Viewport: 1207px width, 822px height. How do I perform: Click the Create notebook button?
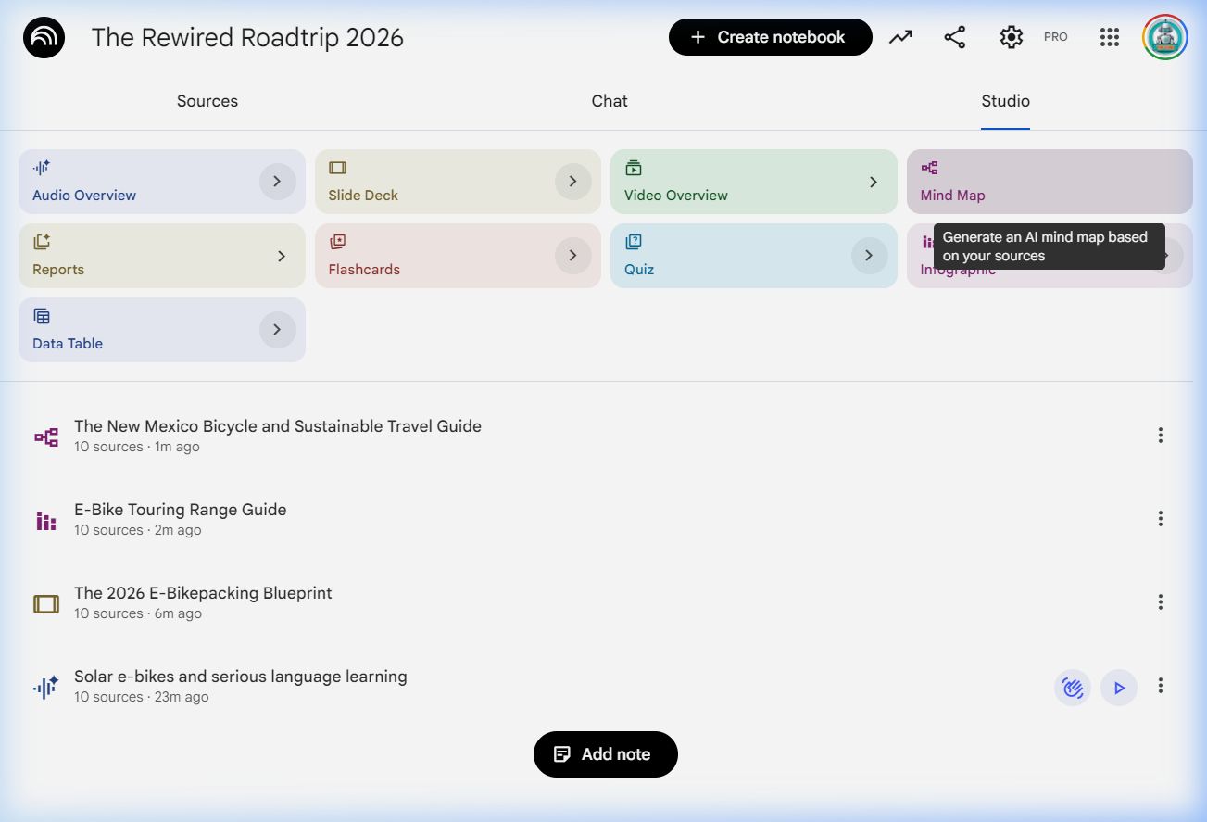[x=770, y=37]
